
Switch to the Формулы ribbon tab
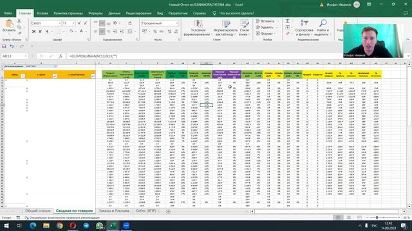coord(95,13)
